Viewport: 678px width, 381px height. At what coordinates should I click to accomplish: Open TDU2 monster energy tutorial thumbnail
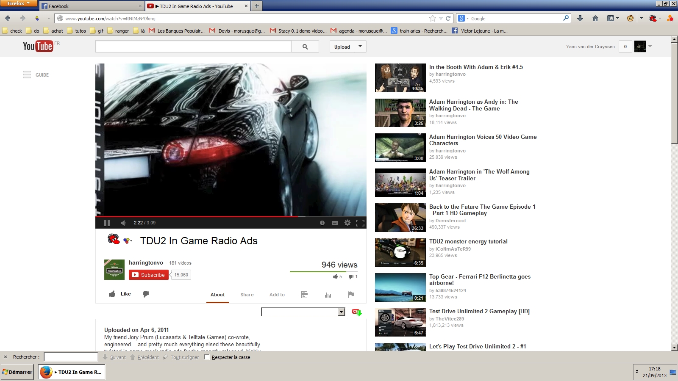(400, 252)
